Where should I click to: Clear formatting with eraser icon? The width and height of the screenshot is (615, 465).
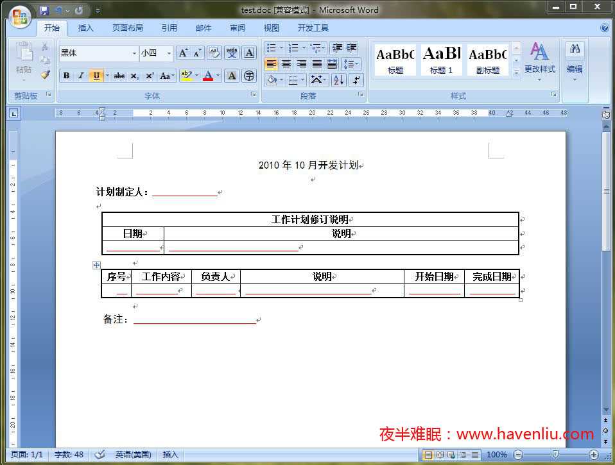(214, 53)
